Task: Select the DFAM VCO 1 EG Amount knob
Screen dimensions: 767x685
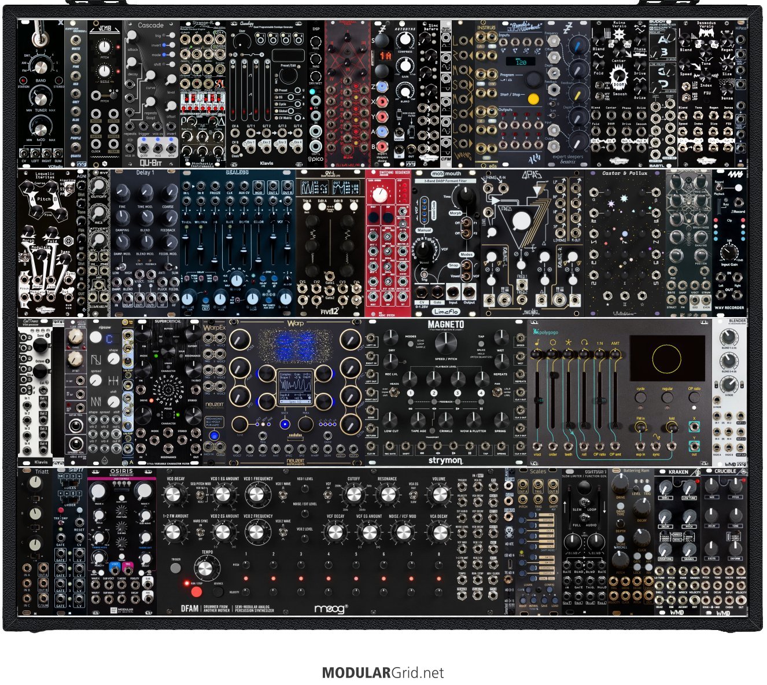Action: pos(223,495)
